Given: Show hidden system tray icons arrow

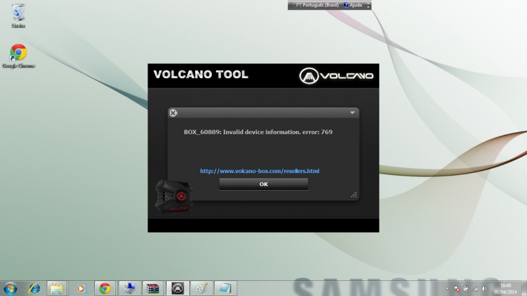Looking at the screenshot, I should coord(447,289).
